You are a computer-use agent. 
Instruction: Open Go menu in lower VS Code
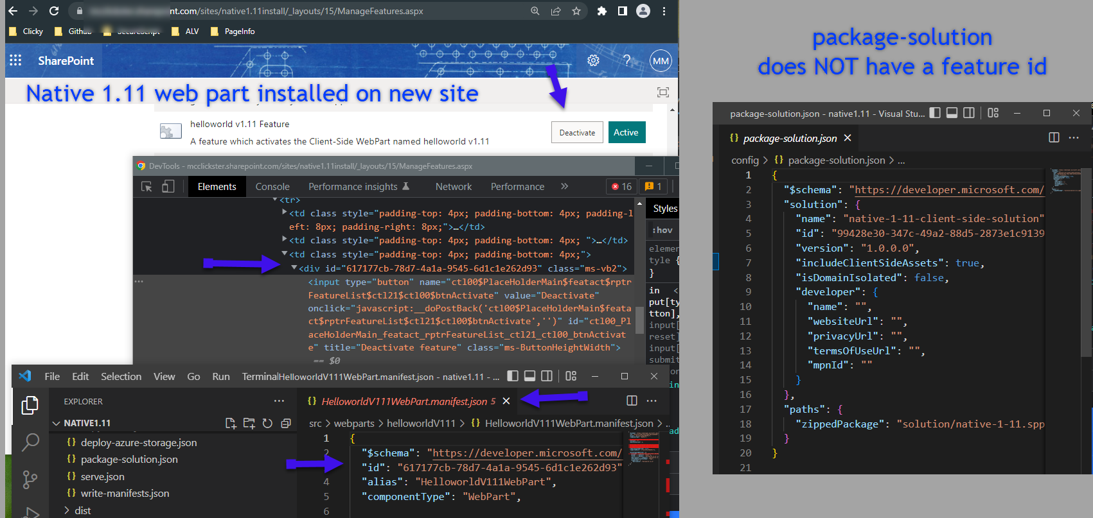[x=193, y=376]
